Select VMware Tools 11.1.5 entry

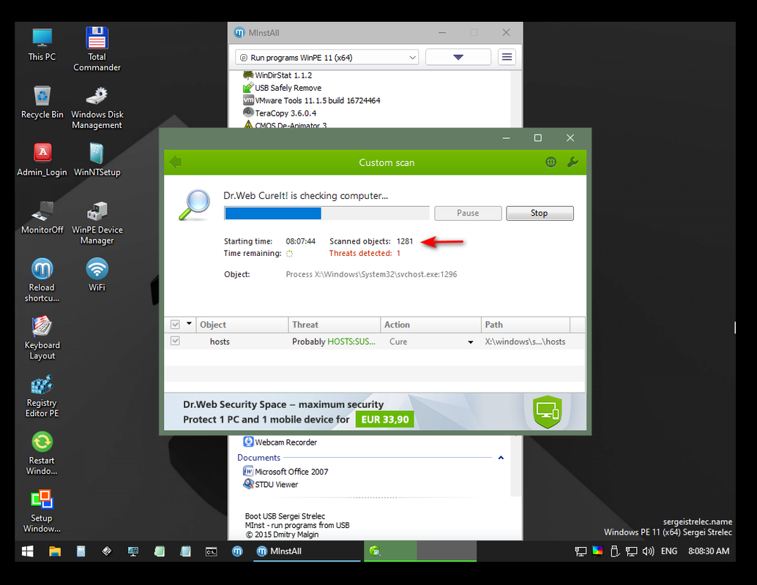tap(317, 100)
